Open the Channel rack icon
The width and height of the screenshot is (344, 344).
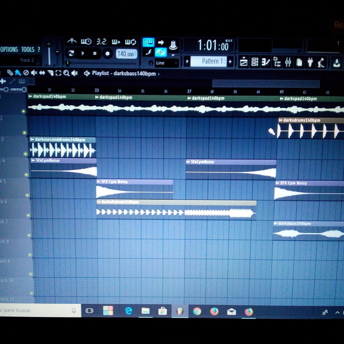(x=255, y=62)
